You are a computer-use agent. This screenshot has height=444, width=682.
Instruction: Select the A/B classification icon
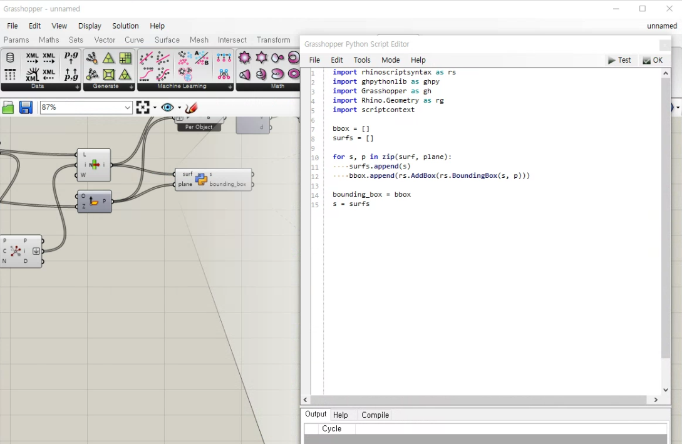click(x=202, y=58)
